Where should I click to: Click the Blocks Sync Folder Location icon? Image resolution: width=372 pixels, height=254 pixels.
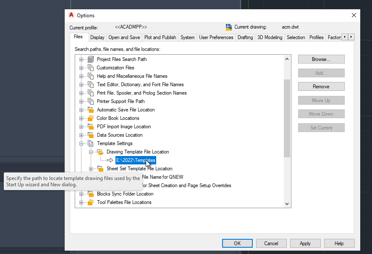point(91,194)
